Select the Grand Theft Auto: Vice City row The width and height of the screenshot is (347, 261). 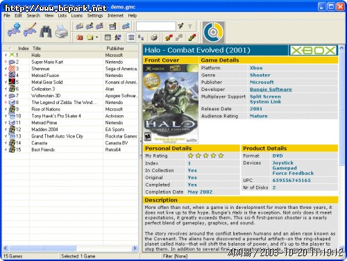[71, 136]
